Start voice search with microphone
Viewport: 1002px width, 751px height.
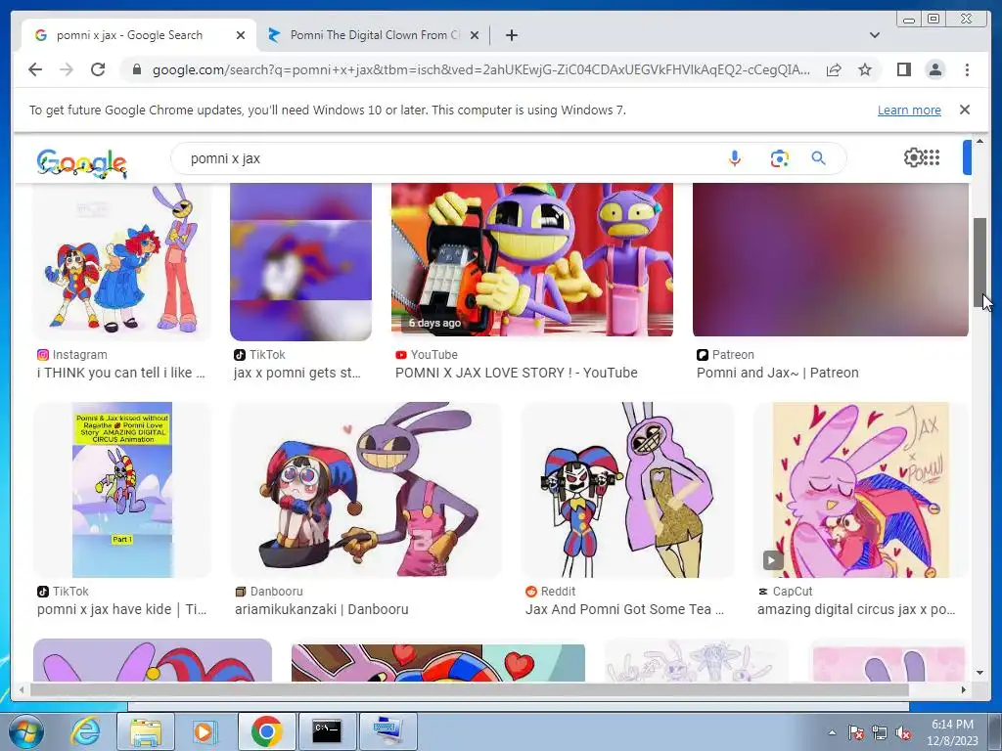tap(735, 158)
